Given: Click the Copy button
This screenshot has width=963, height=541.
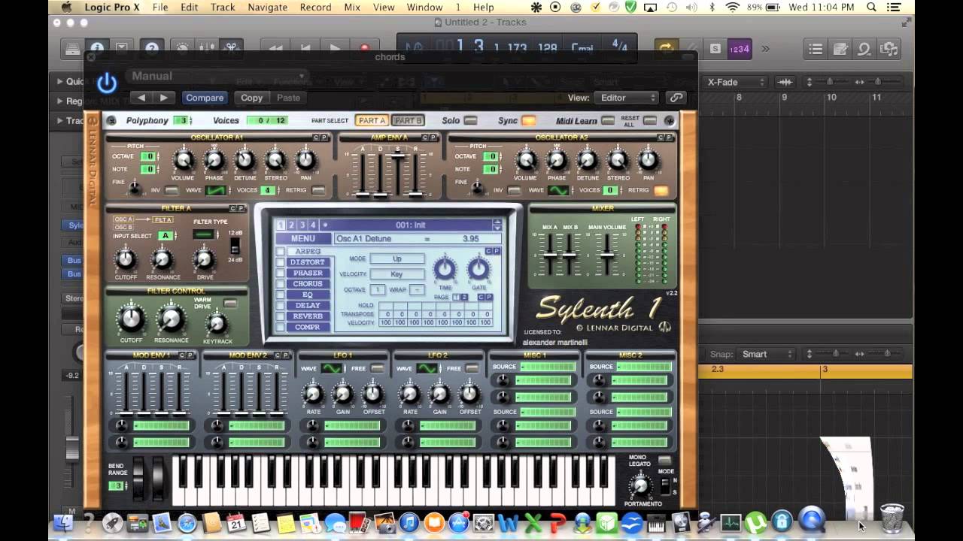Looking at the screenshot, I should 251,98.
